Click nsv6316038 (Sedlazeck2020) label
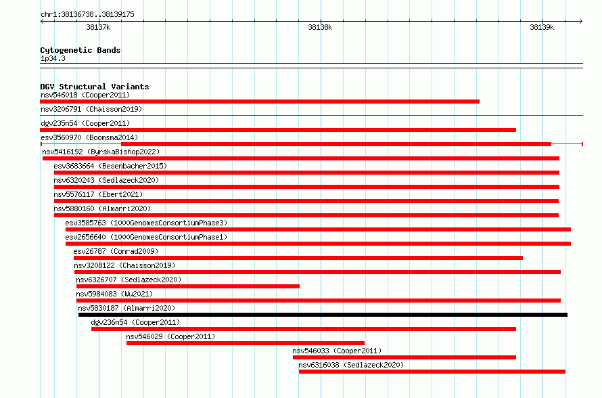Viewport: 602px width, 398px height. [x=351, y=365]
